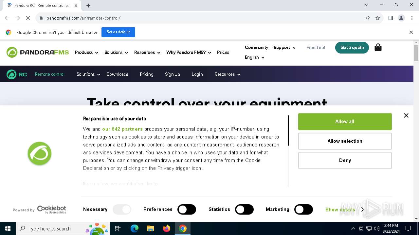Click Set as default button
Screen dimensions: 419x235
118,32
